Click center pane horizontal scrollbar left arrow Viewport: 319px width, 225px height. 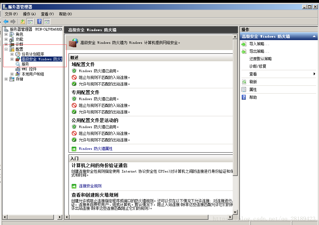(x=67, y=217)
